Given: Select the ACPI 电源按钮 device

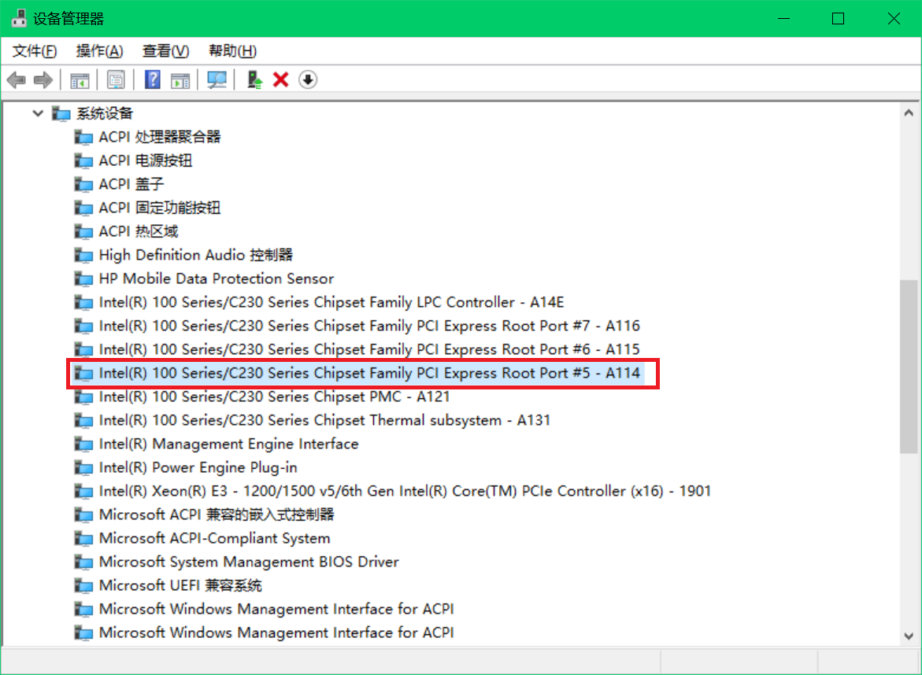Looking at the screenshot, I should [x=145, y=160].
